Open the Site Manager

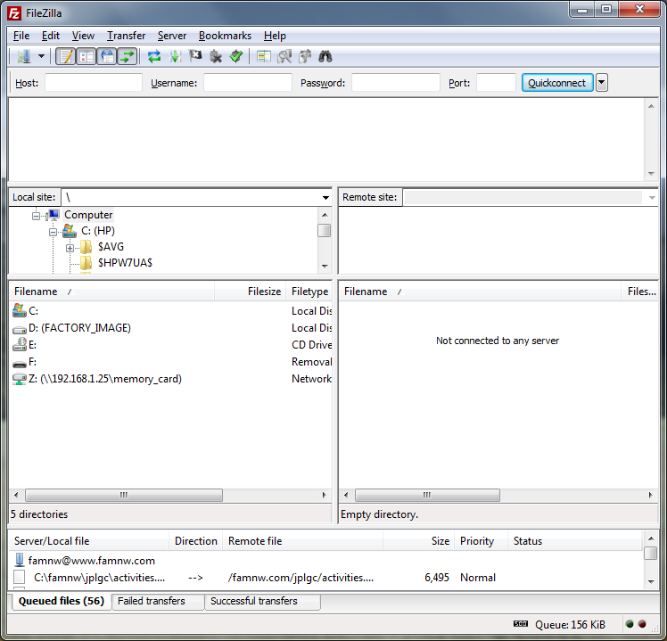[23, 56]
